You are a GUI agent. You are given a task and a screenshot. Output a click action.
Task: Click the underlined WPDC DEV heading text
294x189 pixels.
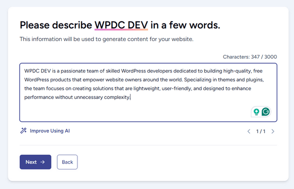(121, 25)
